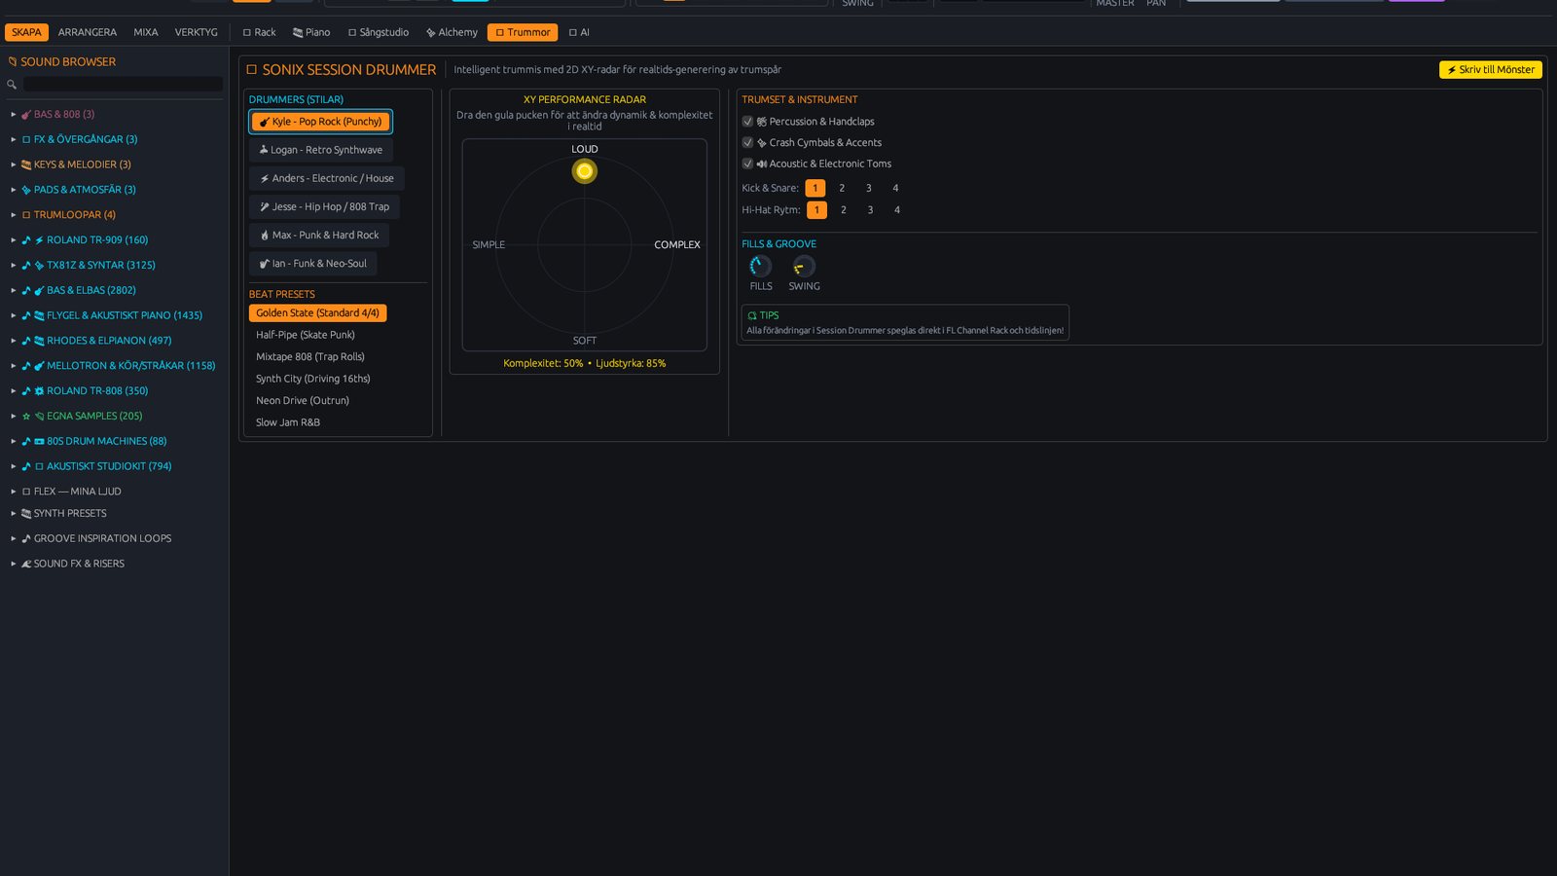Click the Sound Browser header icon
Viewport: 1557px width, 876px height.
click(13, 61)
